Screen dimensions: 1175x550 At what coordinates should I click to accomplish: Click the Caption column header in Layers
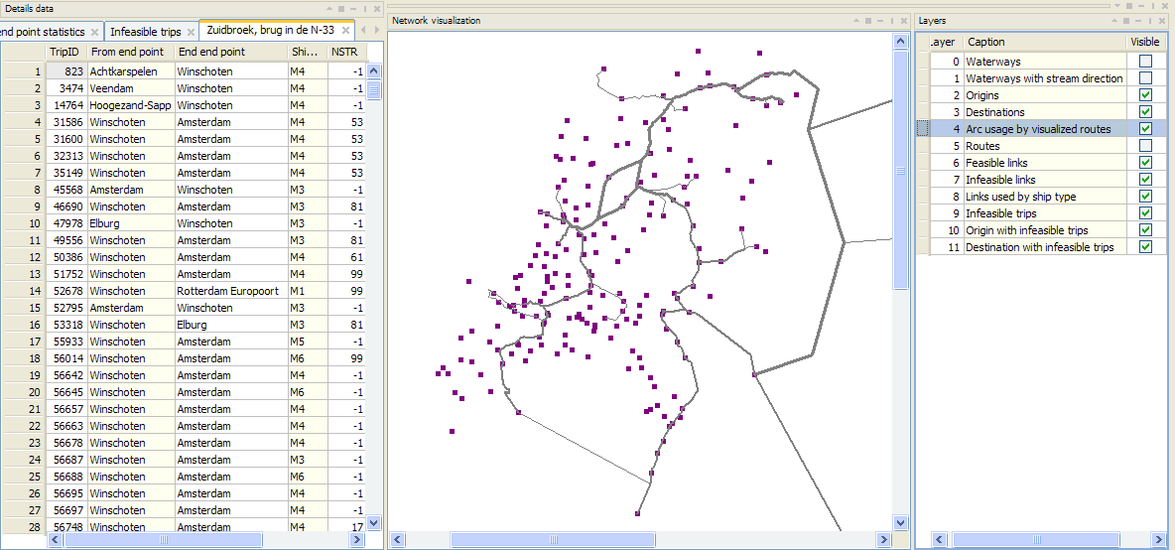[x=1045, y=42]
